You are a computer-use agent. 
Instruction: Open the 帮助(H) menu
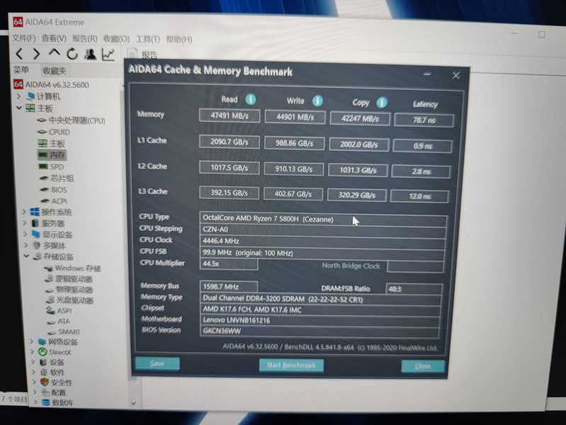(179, 40)
